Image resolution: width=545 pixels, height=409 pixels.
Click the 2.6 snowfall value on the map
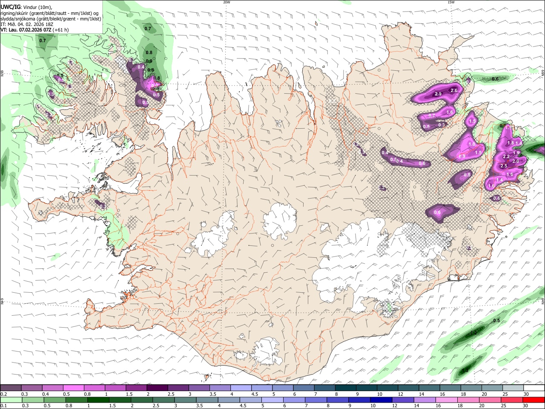coord(454,90)
